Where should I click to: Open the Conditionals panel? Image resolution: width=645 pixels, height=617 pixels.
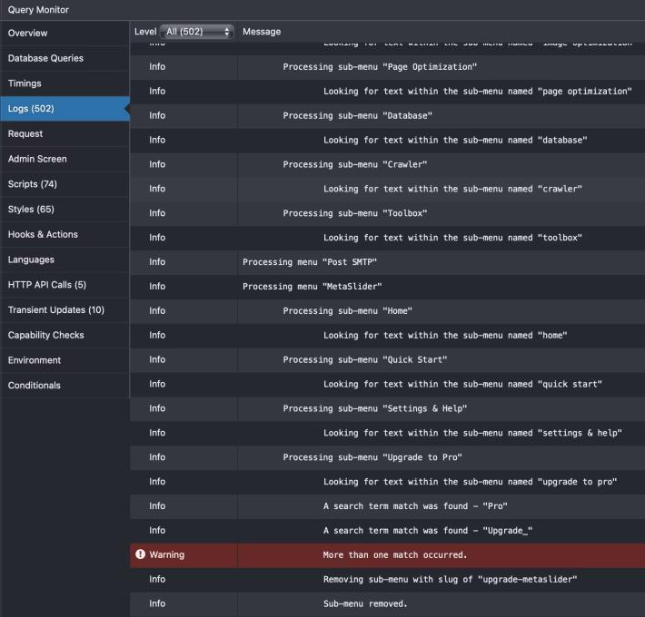pos(35,386)
